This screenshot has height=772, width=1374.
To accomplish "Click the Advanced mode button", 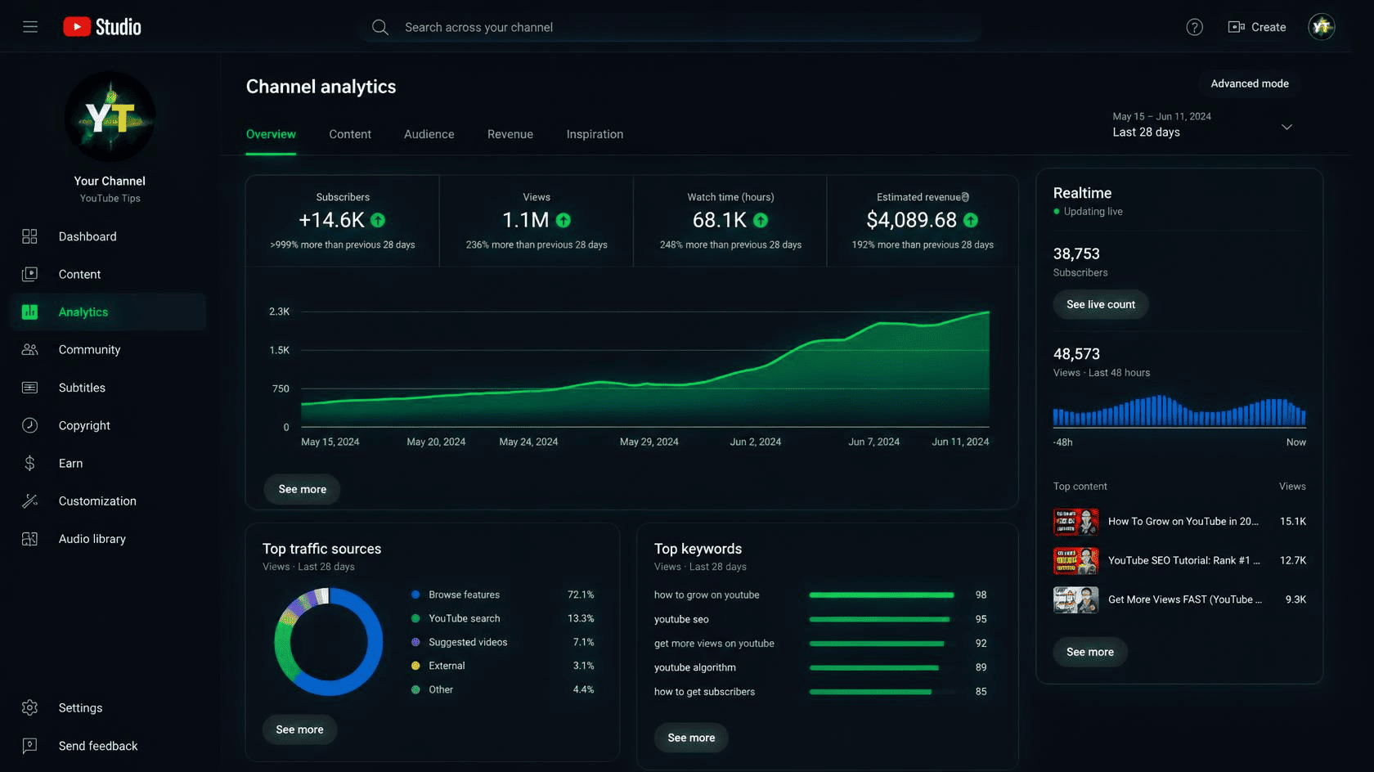I will (1249, 83).
